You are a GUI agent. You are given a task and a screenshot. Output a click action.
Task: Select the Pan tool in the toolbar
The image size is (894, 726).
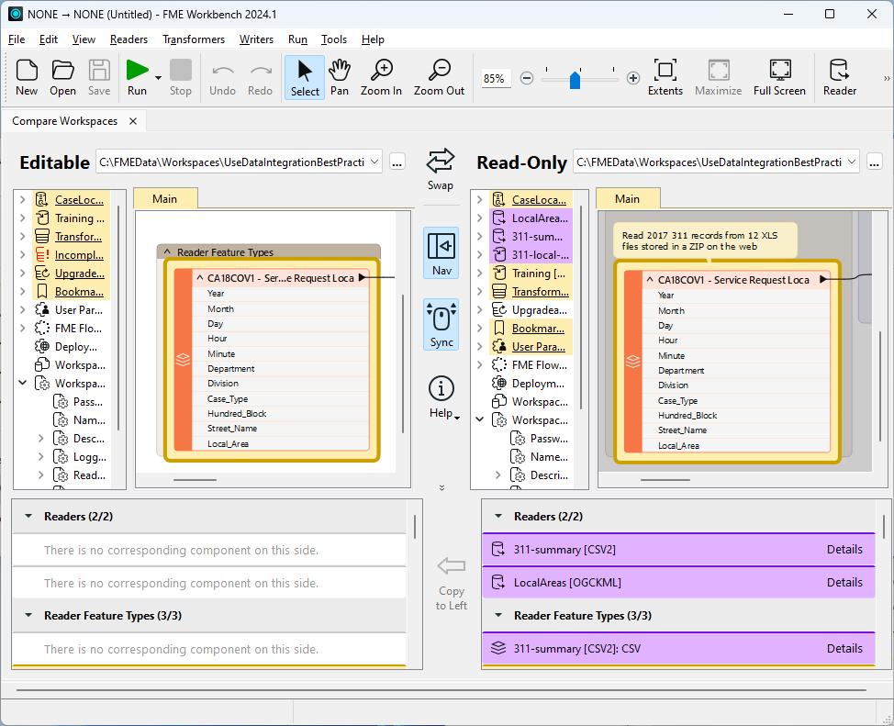[x=340, y=78]
